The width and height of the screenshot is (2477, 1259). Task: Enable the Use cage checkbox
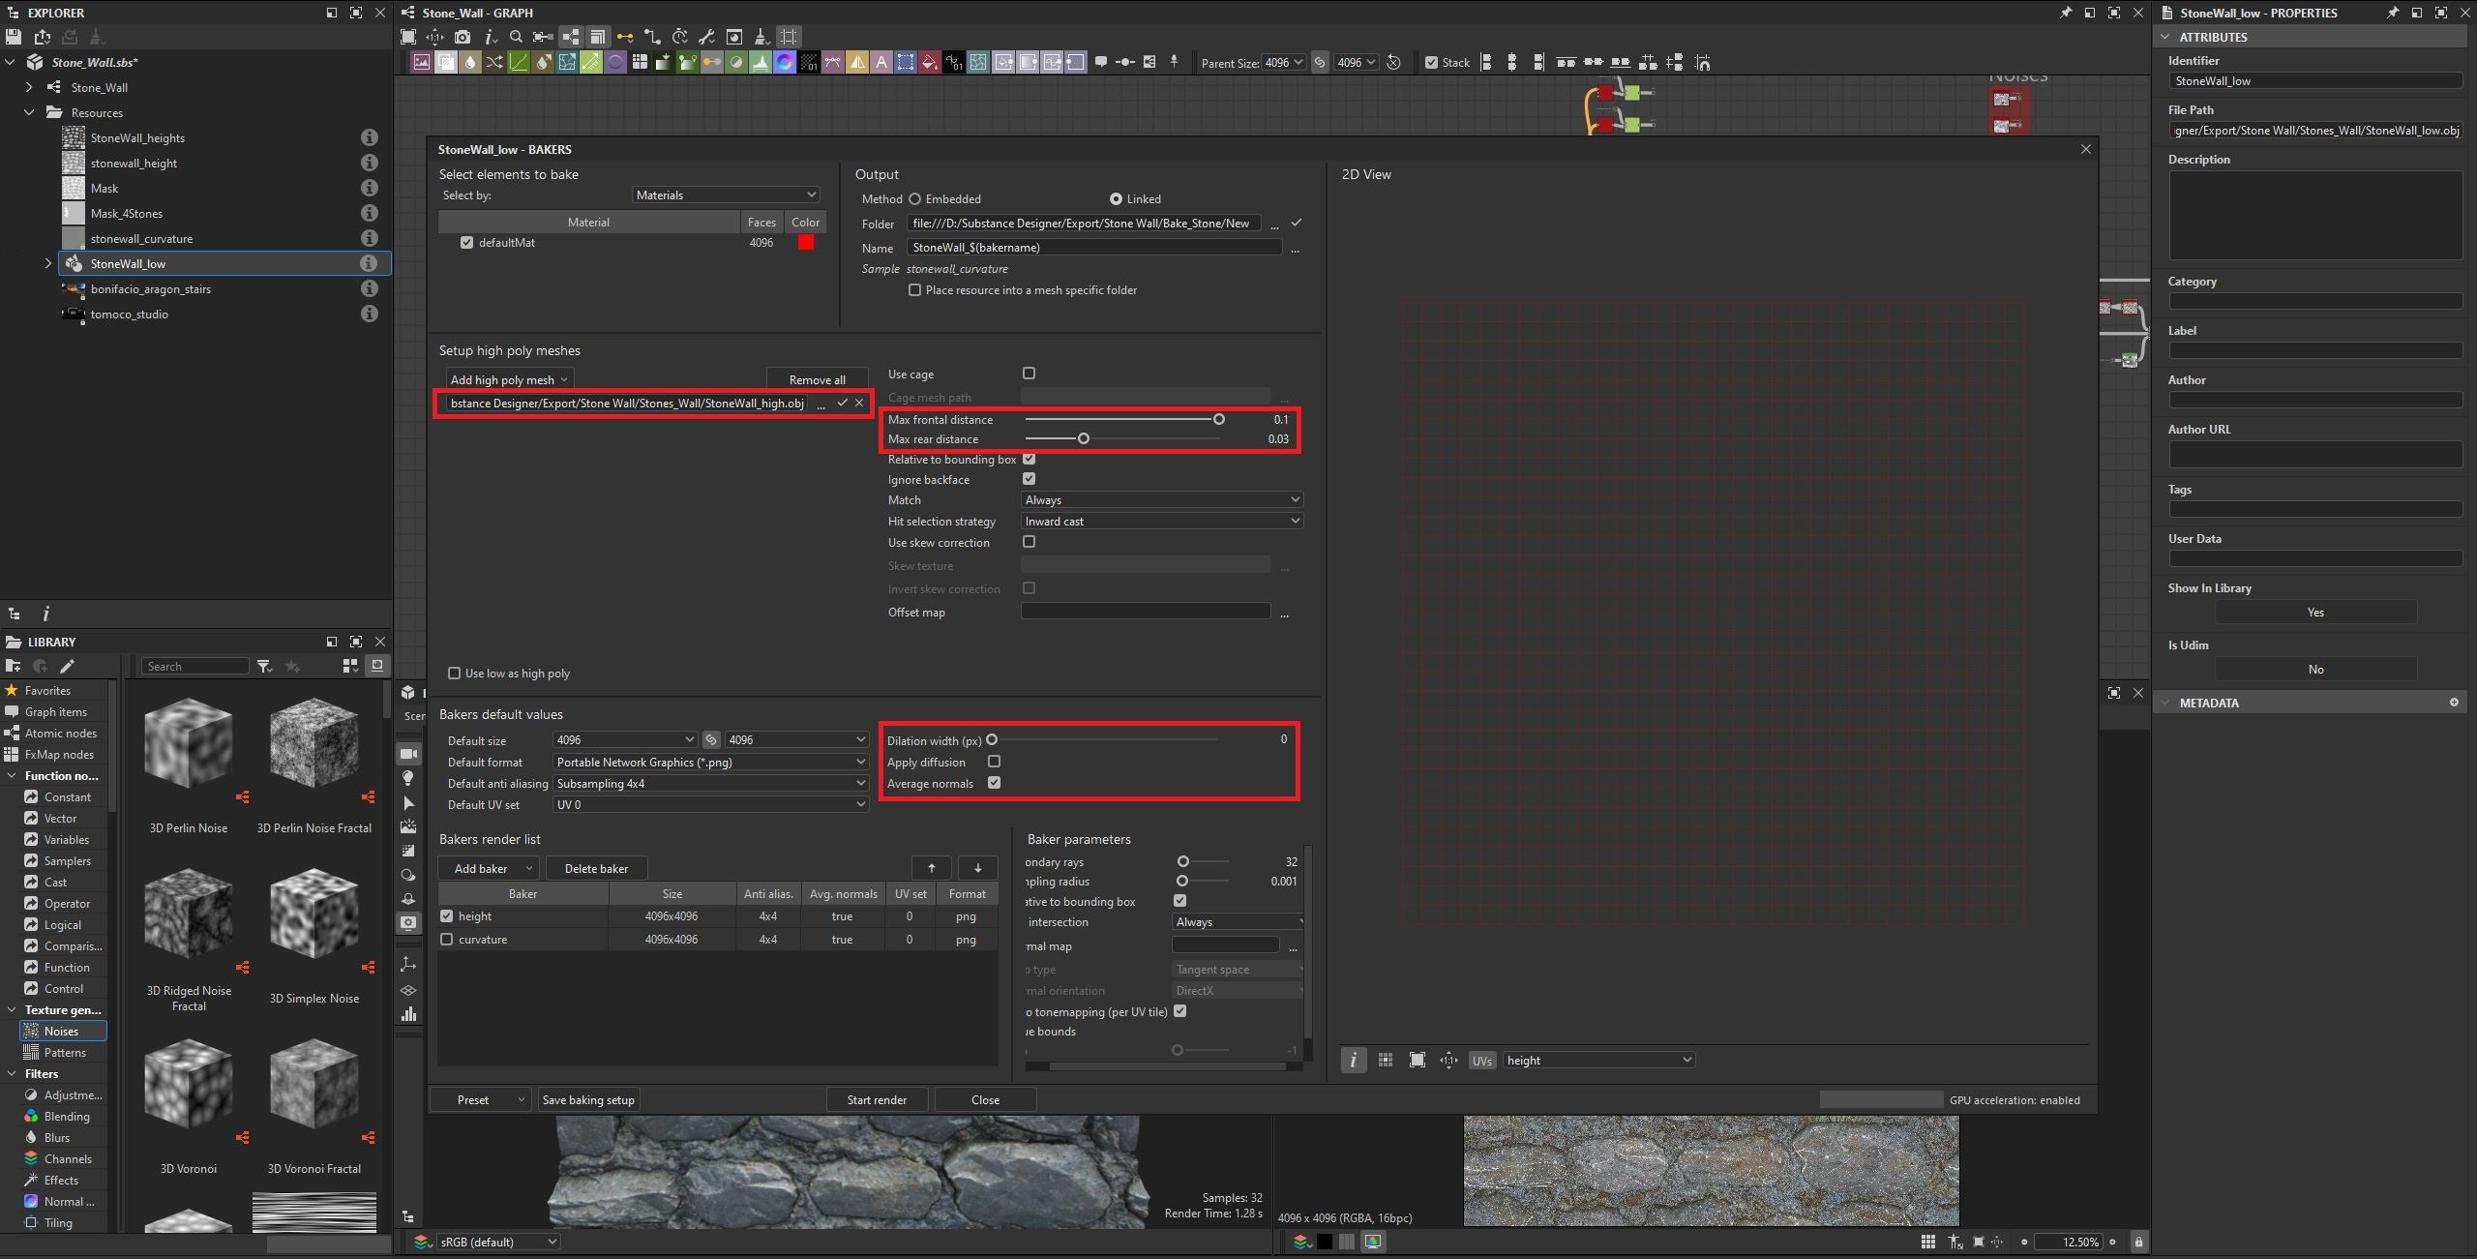pos(1029,373)
